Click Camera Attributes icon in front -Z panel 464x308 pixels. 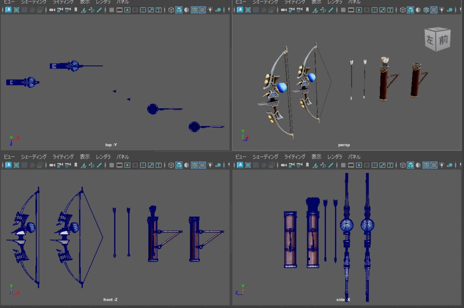68,165
